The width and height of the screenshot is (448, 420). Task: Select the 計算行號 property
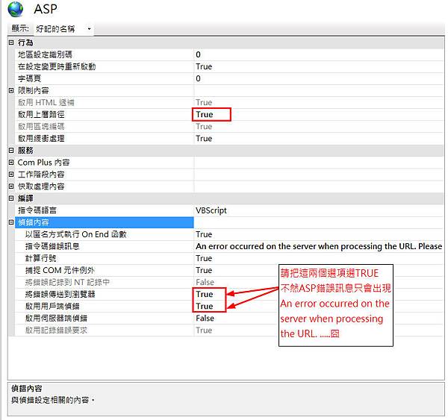tap(40, 258)
